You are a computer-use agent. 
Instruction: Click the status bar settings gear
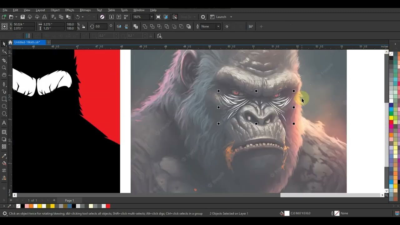pyautogui.click(x=5, y=213)
